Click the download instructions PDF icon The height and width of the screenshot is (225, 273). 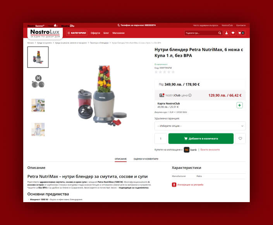(x=174, y=185)
